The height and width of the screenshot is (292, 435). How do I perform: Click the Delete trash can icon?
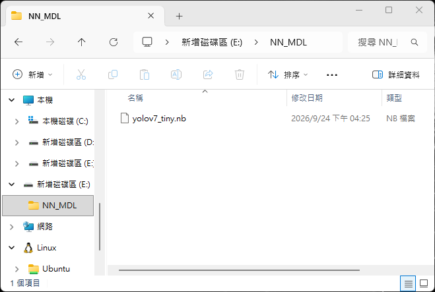(240, 74)
